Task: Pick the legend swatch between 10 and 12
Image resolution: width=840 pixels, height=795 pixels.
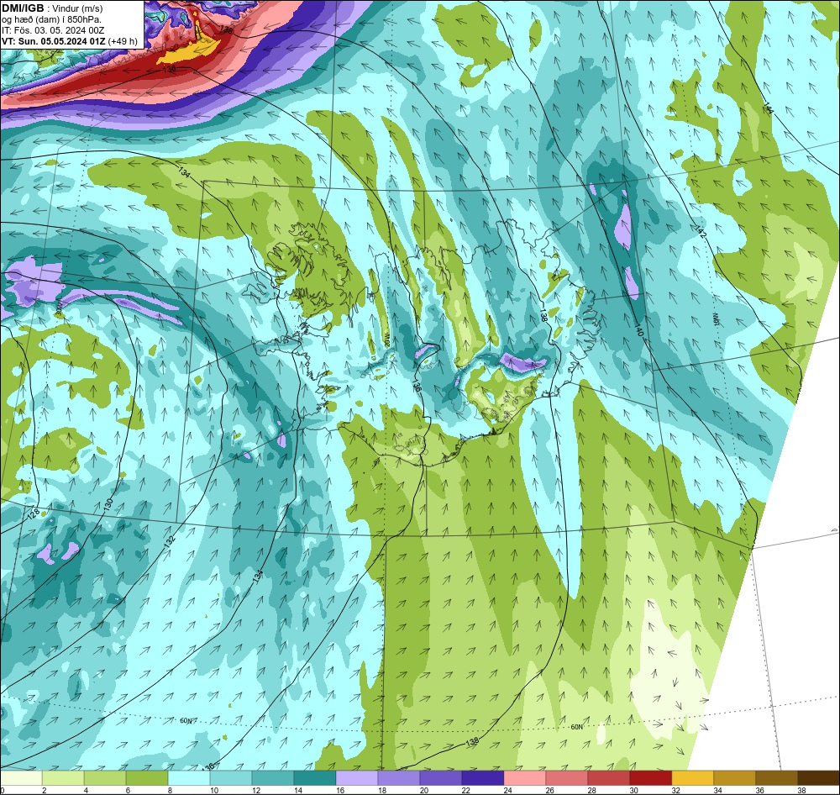Action: click(x=231, y=778)
